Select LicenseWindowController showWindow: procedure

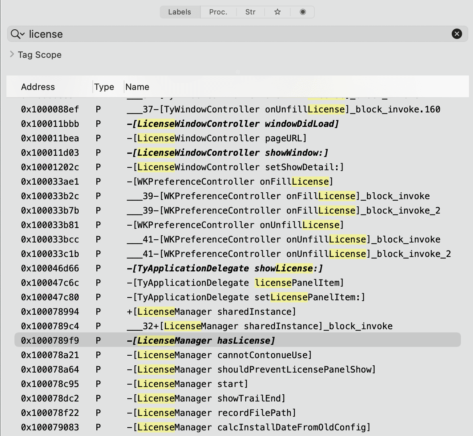(238, 153)
